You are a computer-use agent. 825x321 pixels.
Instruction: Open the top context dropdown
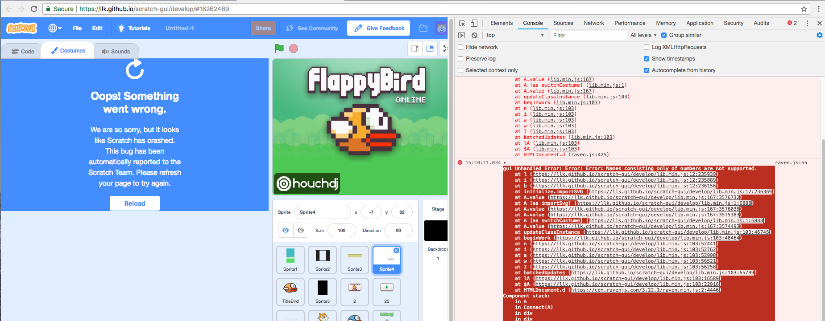coord(515,35)
